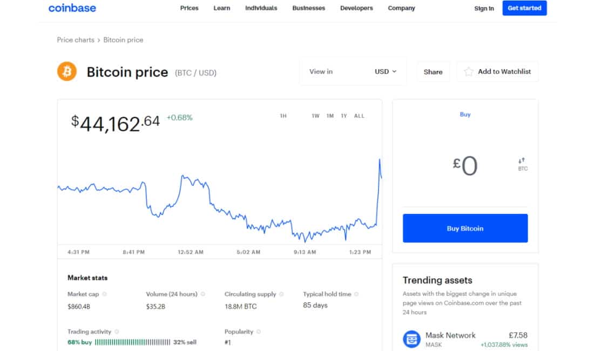Image resolution: width=594 pixels, height=351 pixels.
Task: Click the View in label
Action: point(321,72)
